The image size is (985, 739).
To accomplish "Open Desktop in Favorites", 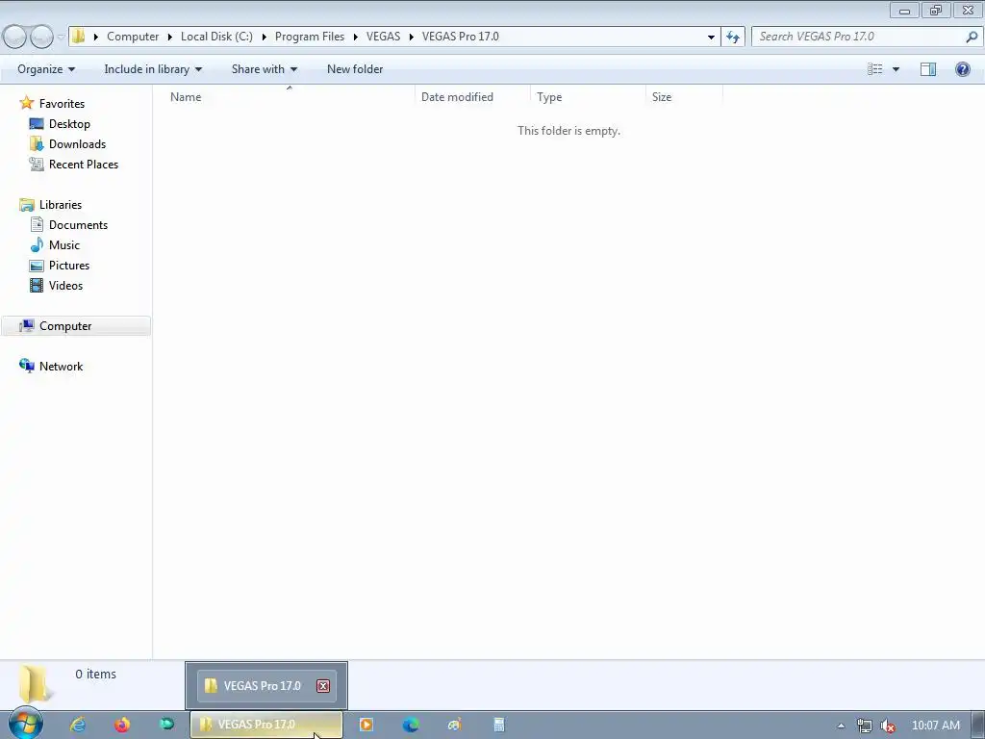I will coord(69,124).
